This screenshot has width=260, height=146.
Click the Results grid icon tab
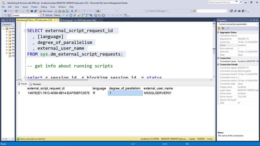22,84
